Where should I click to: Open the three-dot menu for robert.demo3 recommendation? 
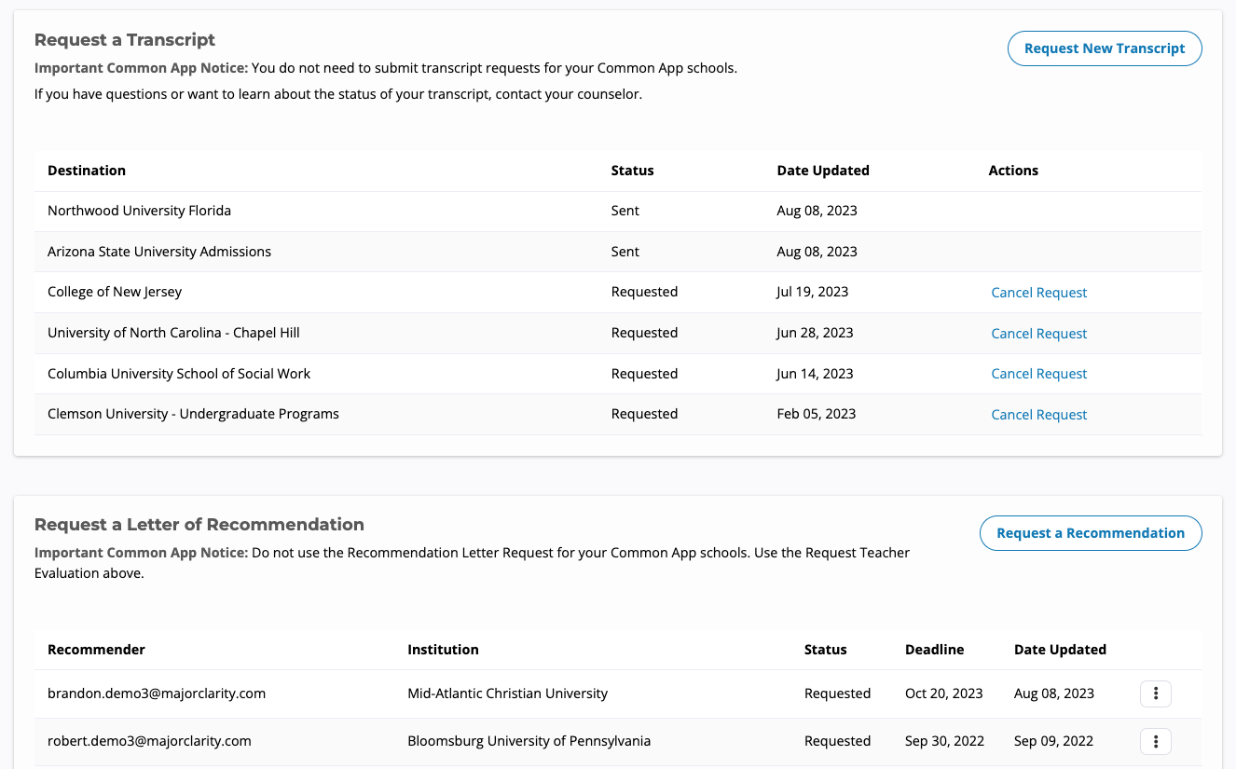pos(1155,742)
